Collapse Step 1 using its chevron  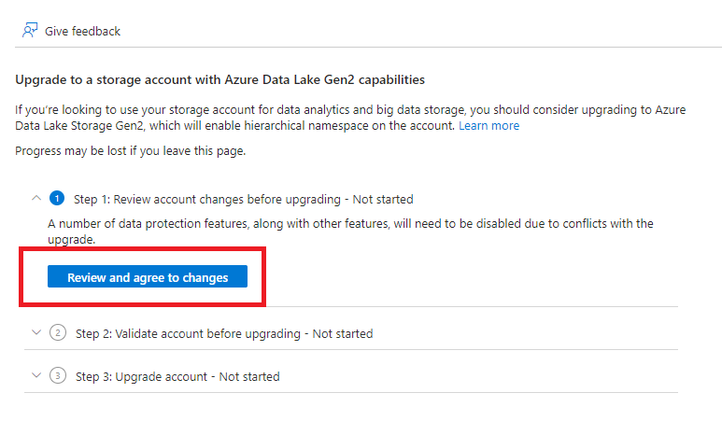35,198
